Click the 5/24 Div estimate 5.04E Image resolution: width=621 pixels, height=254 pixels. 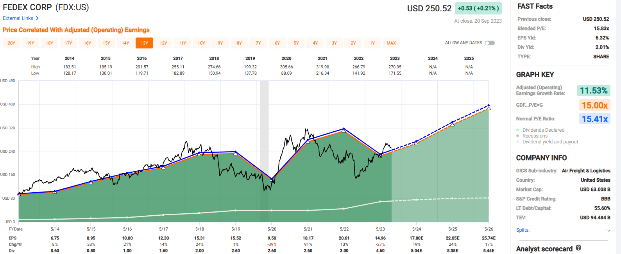pyautogui.click(x=417, y=250)
